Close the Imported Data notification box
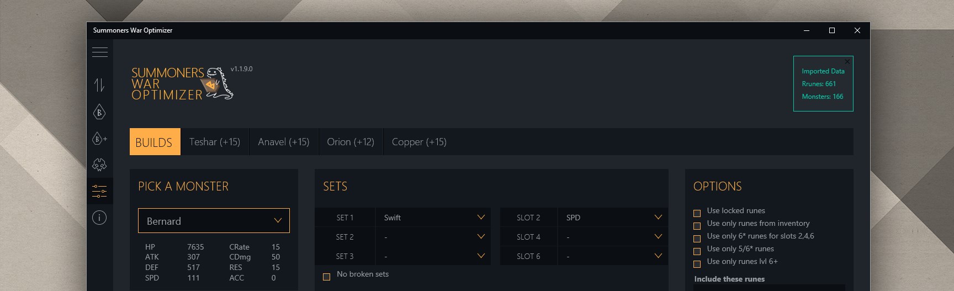 click(x=847, y=61)
